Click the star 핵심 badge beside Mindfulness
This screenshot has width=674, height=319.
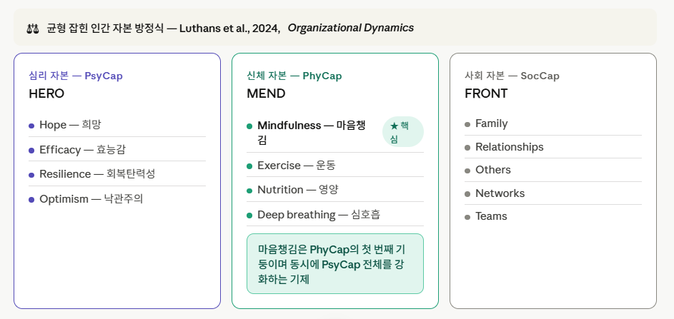403,132
